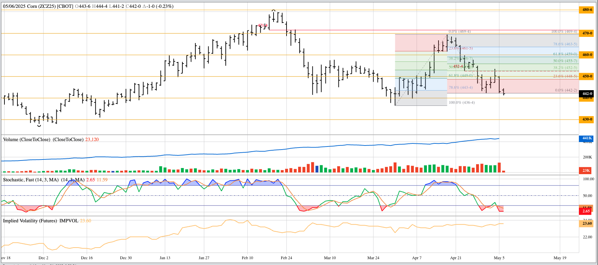
Task: Click the 480-6 price label on axis
Action: point(587,10)
